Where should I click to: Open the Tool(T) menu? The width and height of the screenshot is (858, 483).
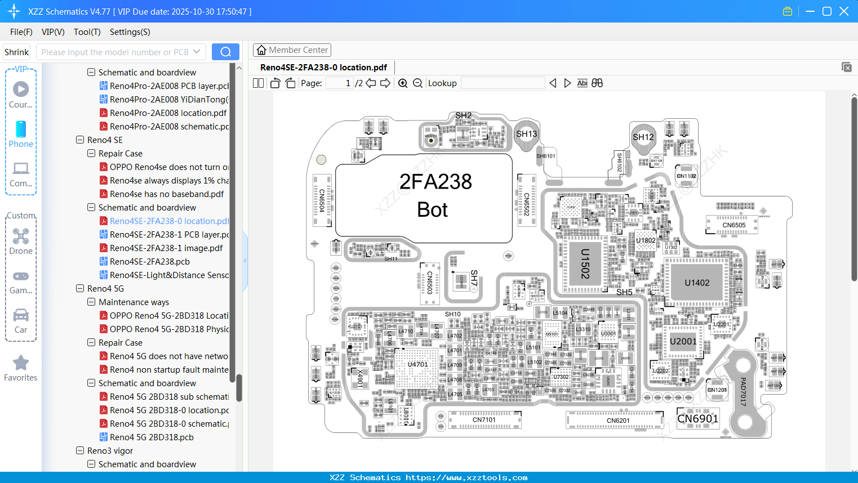click(87, 32)
